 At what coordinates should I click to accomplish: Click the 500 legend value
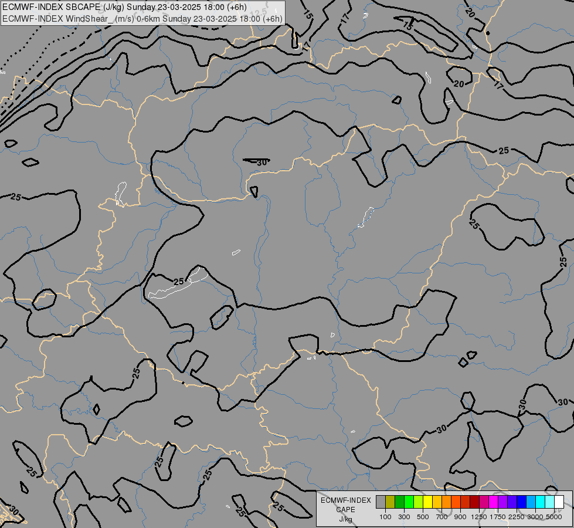click(423, 517)
